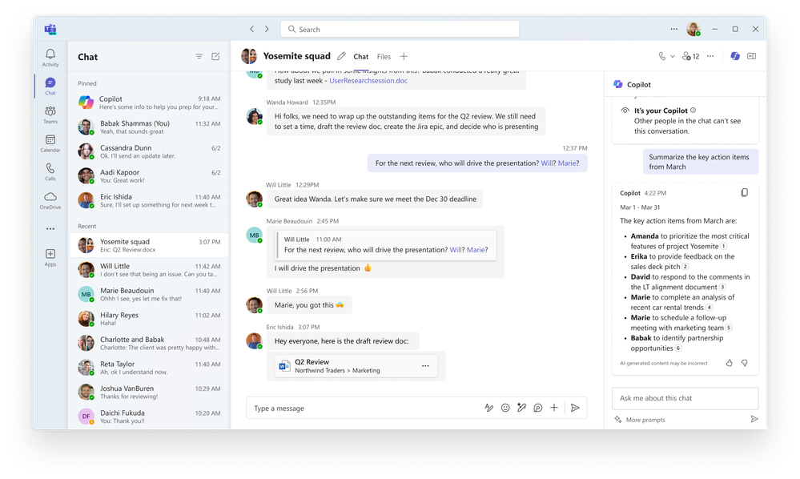Click the Format text icon in compose box

[488, 408]
